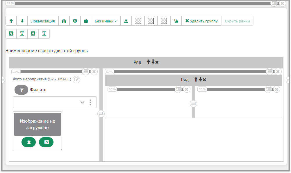Click Удалить группу button
Image resolution: width=291 pixels, height=173 pixels.
tap(201, 21)
